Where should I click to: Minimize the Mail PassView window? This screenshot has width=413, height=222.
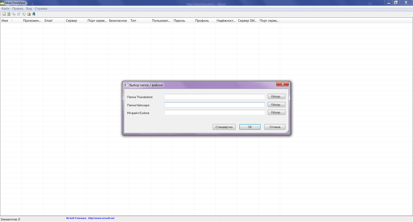coord(389,2)
